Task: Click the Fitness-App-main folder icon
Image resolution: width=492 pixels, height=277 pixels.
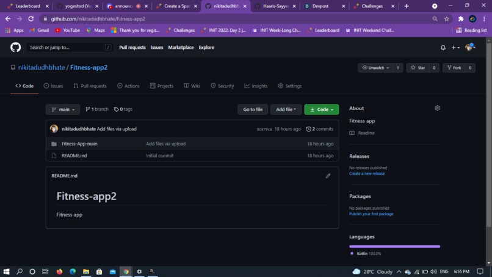Action: pyautogui.click(x=54, y=144)
